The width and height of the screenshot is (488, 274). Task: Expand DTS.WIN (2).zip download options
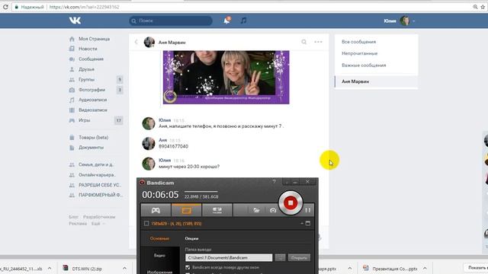coord(124,269)
